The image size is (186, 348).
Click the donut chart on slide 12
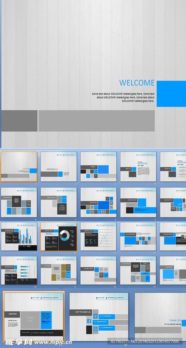coord(64,235)
